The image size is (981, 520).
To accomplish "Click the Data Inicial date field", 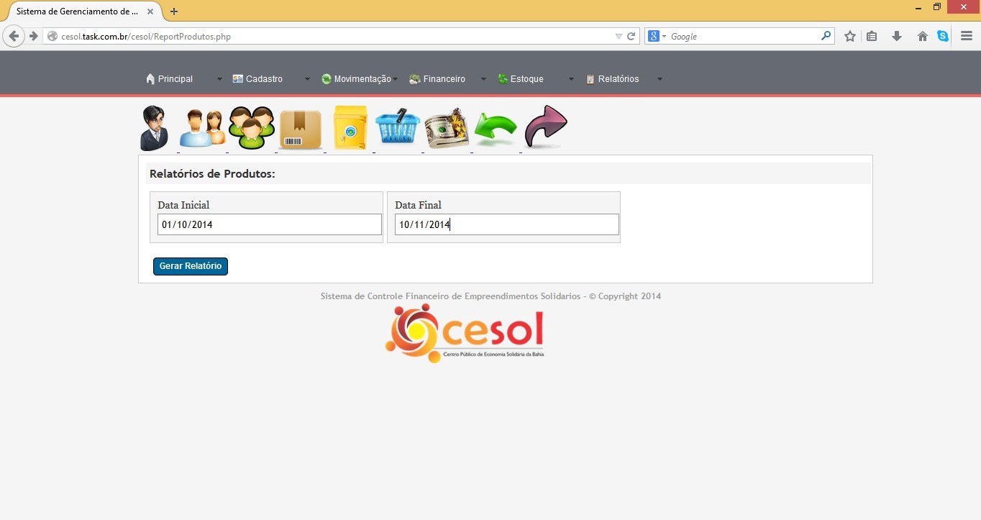I will pyautogui.click(x=270, y=224).
